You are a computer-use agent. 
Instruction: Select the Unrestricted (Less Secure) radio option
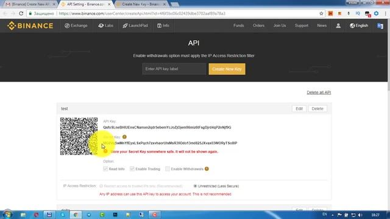coord(195,186)
